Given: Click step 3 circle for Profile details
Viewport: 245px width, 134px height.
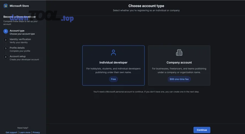Looking at the screenshot, I should pos(6,48).
